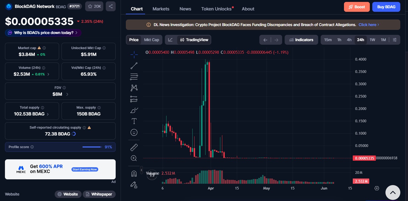Expand Total supply details chevron
This screenshot has width=408, height=201.
point(48,114)
